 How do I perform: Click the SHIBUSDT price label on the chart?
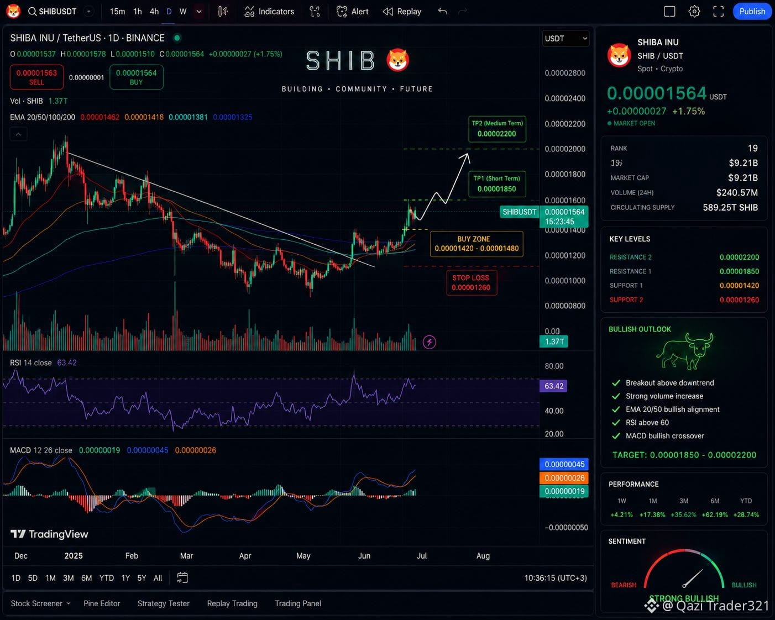(520, 212)
